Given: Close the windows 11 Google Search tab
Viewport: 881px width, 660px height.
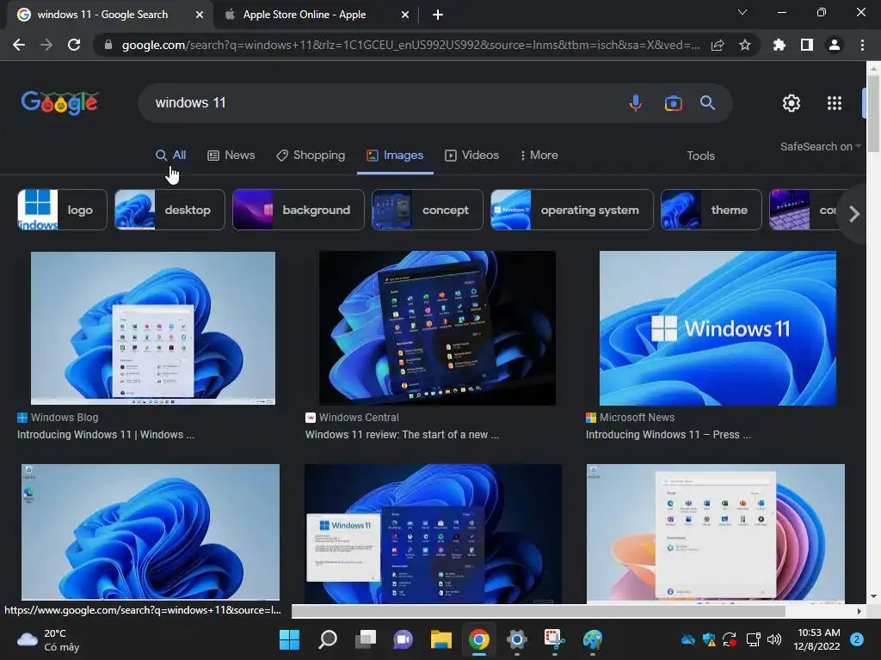Looking at the screenshot, I should click(200, 15).
